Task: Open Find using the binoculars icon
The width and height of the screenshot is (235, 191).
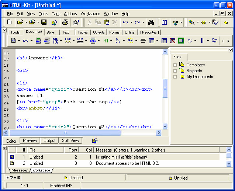Action: click(x=151, y=22)
